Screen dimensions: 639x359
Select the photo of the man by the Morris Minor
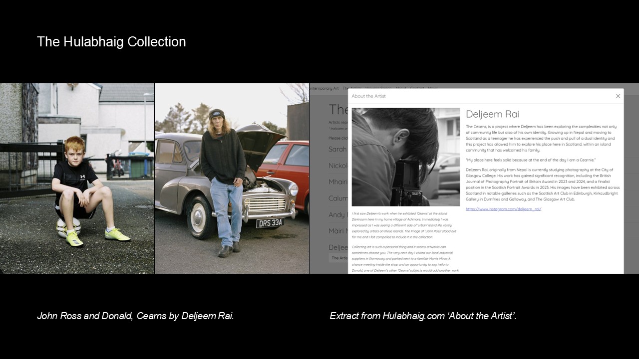tap(232, 179)
